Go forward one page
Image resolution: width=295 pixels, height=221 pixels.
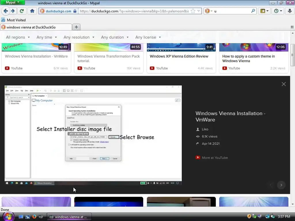pos(13,11)
